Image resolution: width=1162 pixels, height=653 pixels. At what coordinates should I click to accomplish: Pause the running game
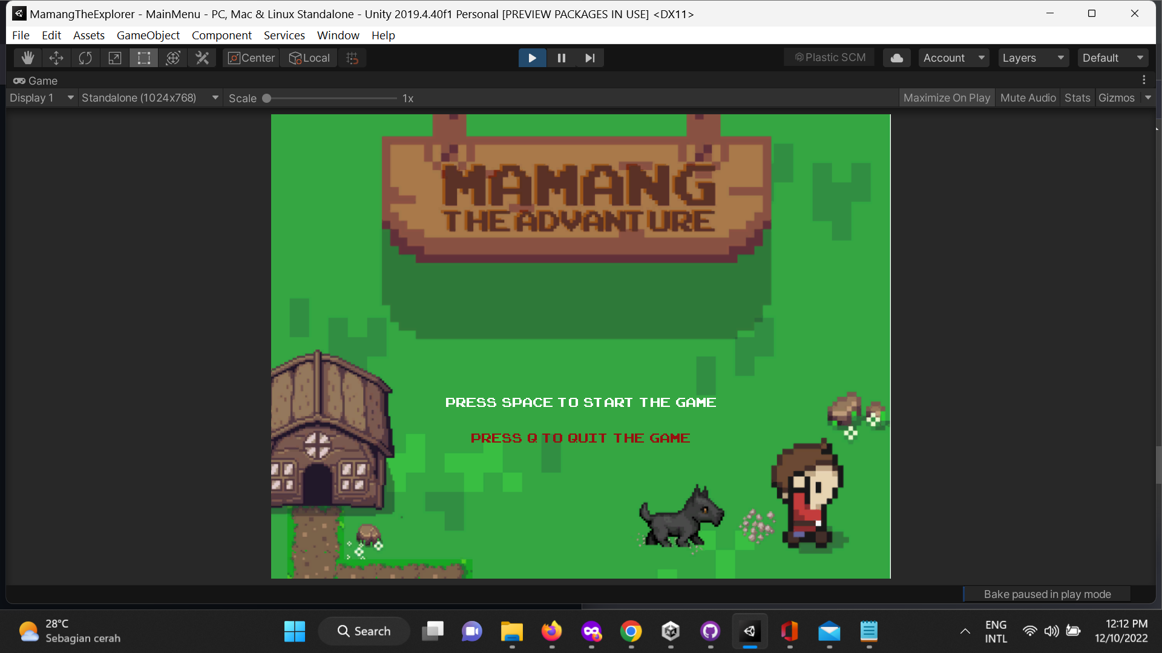click(x=562, y=58)
